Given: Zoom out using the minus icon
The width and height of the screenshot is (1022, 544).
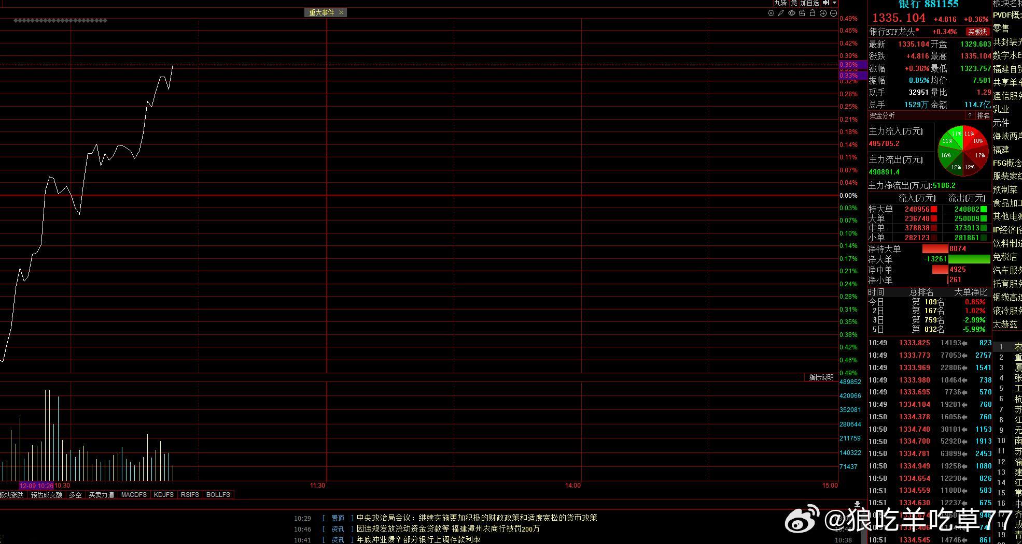Looking at the screenshot, I should click(833, 13).
